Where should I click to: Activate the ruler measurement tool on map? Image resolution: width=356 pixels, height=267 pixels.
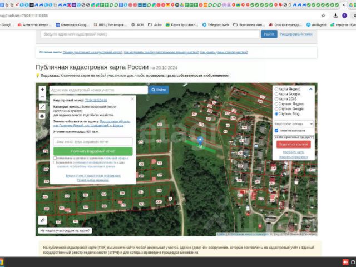tap(42, 220)
